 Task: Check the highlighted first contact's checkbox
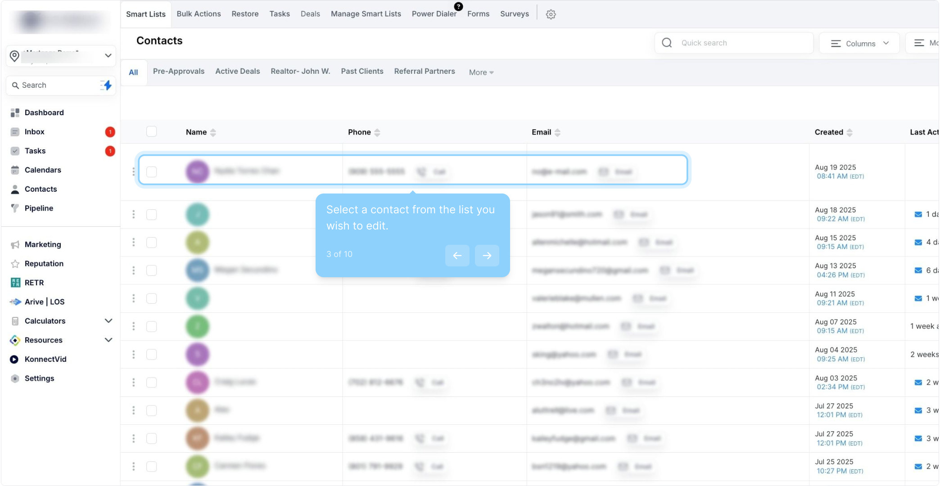click(x=152, y=171)
